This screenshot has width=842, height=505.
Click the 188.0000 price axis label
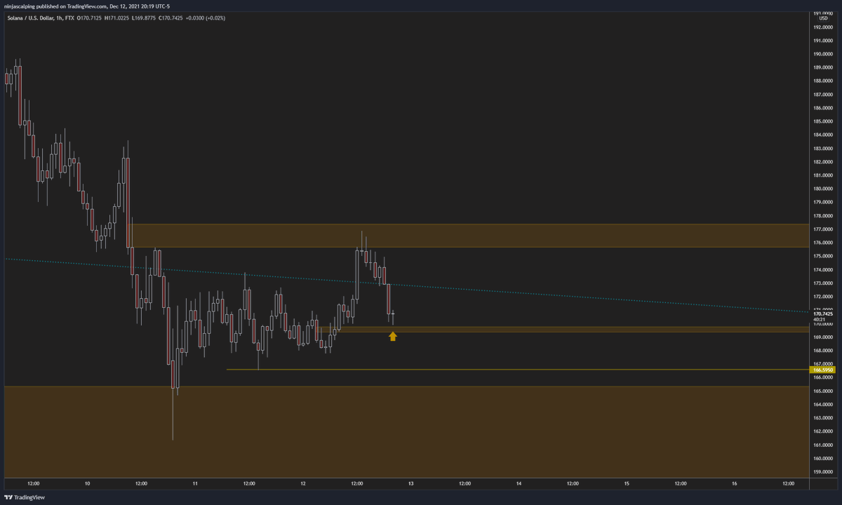click(x=822, y=81)
